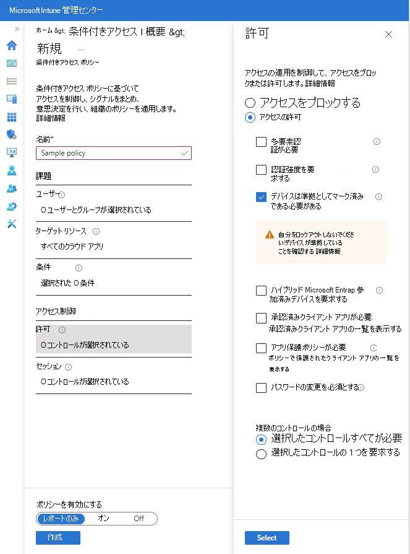Open 詳細情報 link in the lockout warning
This screenshot has width=410, height=554.
[x=328, y=251]
